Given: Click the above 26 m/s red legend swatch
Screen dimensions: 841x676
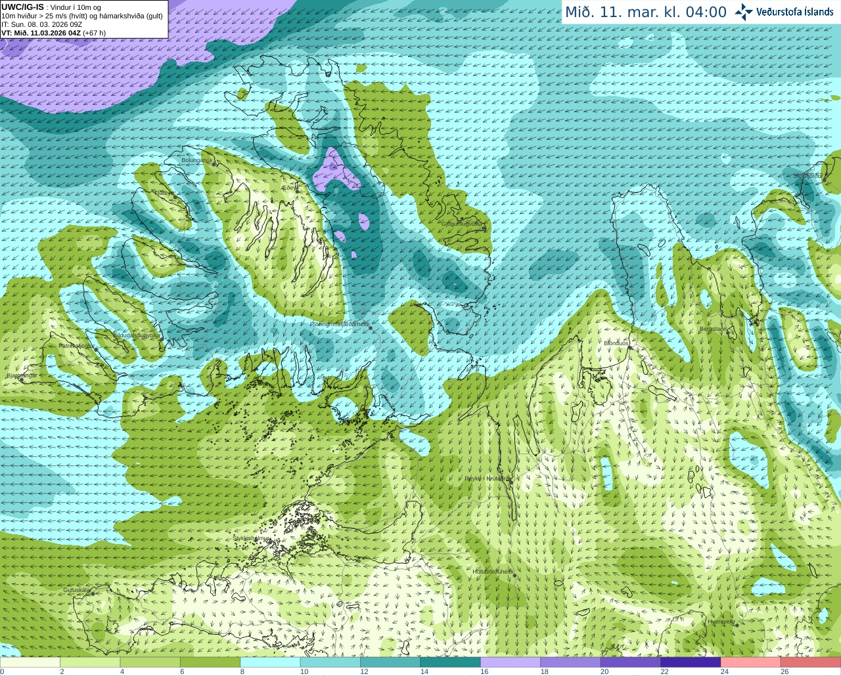Looking at the screenshot, I should [x=811, y=662].
